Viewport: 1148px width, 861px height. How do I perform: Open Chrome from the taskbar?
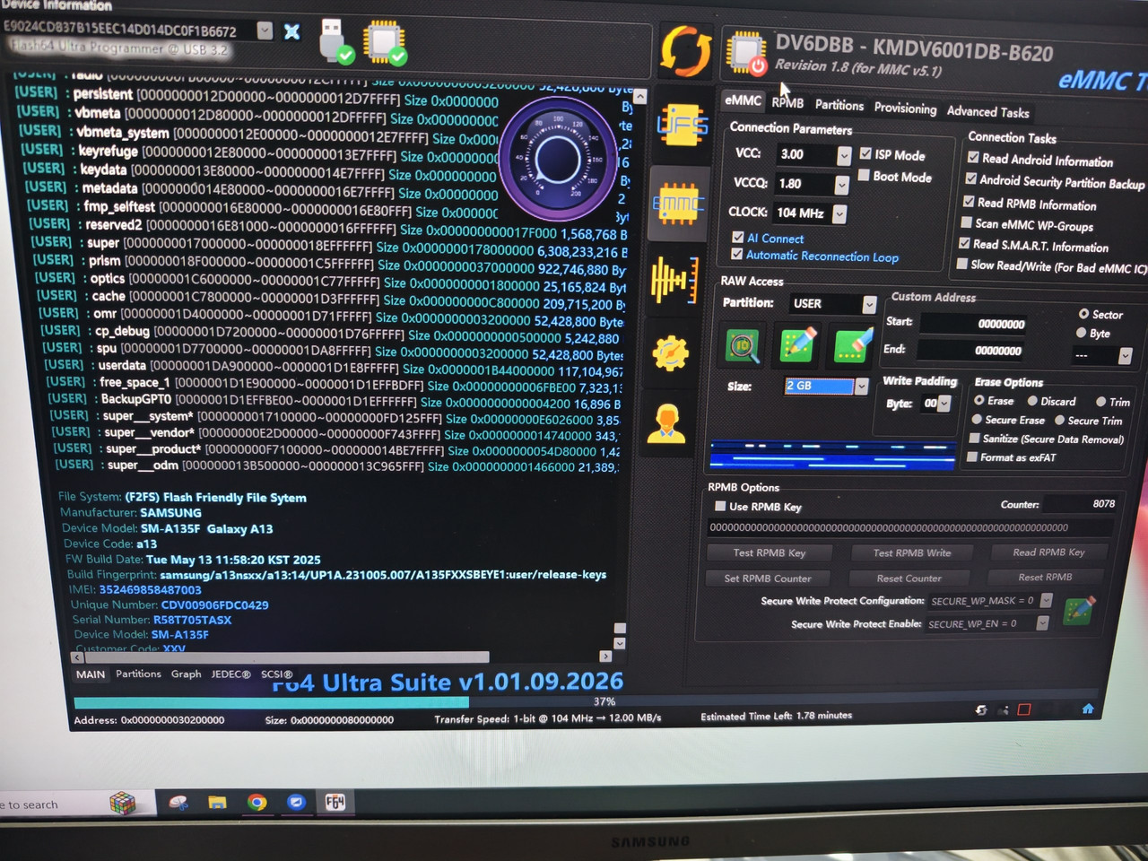[x=257, y=802]
